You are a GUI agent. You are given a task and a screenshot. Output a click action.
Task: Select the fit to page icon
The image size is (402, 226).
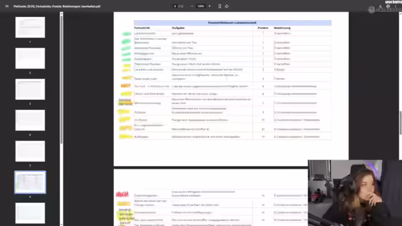click(220, 6)
